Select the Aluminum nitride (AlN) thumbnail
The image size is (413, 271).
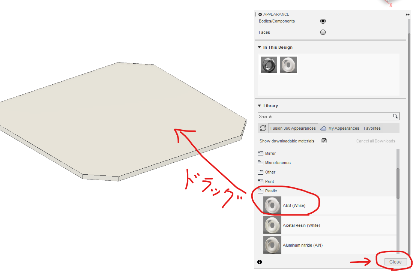click(x=272, y=245)
